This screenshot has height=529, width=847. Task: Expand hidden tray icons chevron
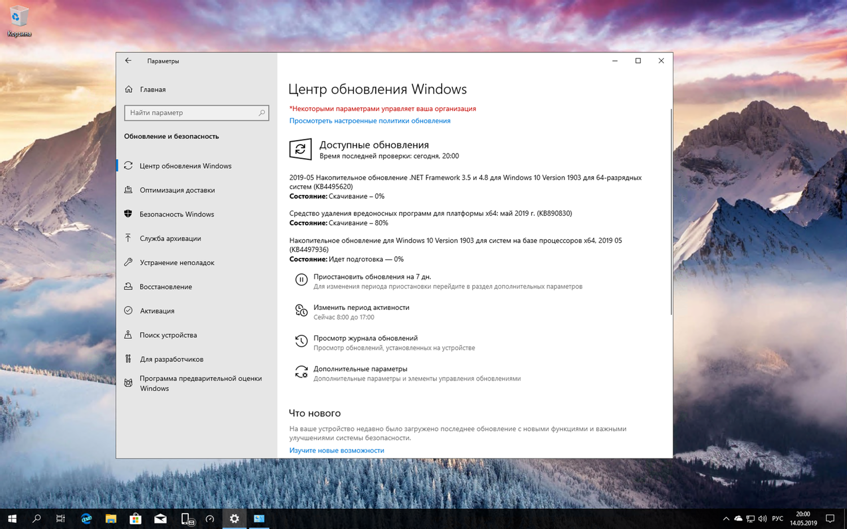(x=726, y=518)
